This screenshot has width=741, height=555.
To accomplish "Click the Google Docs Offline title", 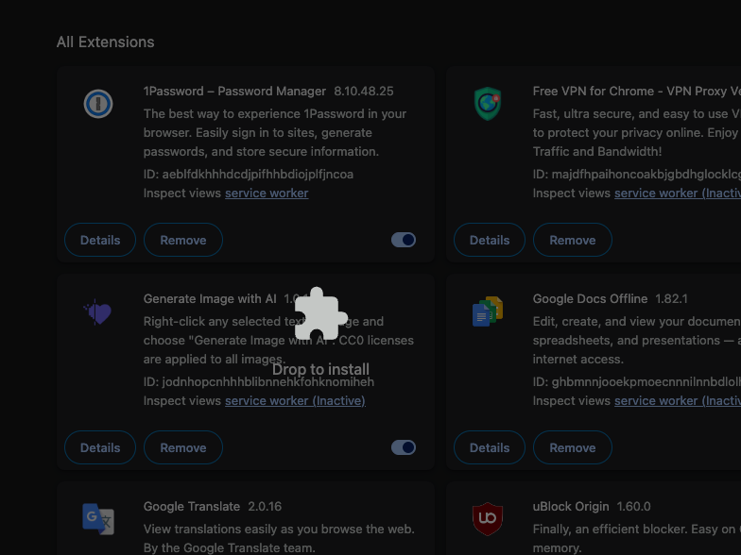I will [x=590, y=298].
